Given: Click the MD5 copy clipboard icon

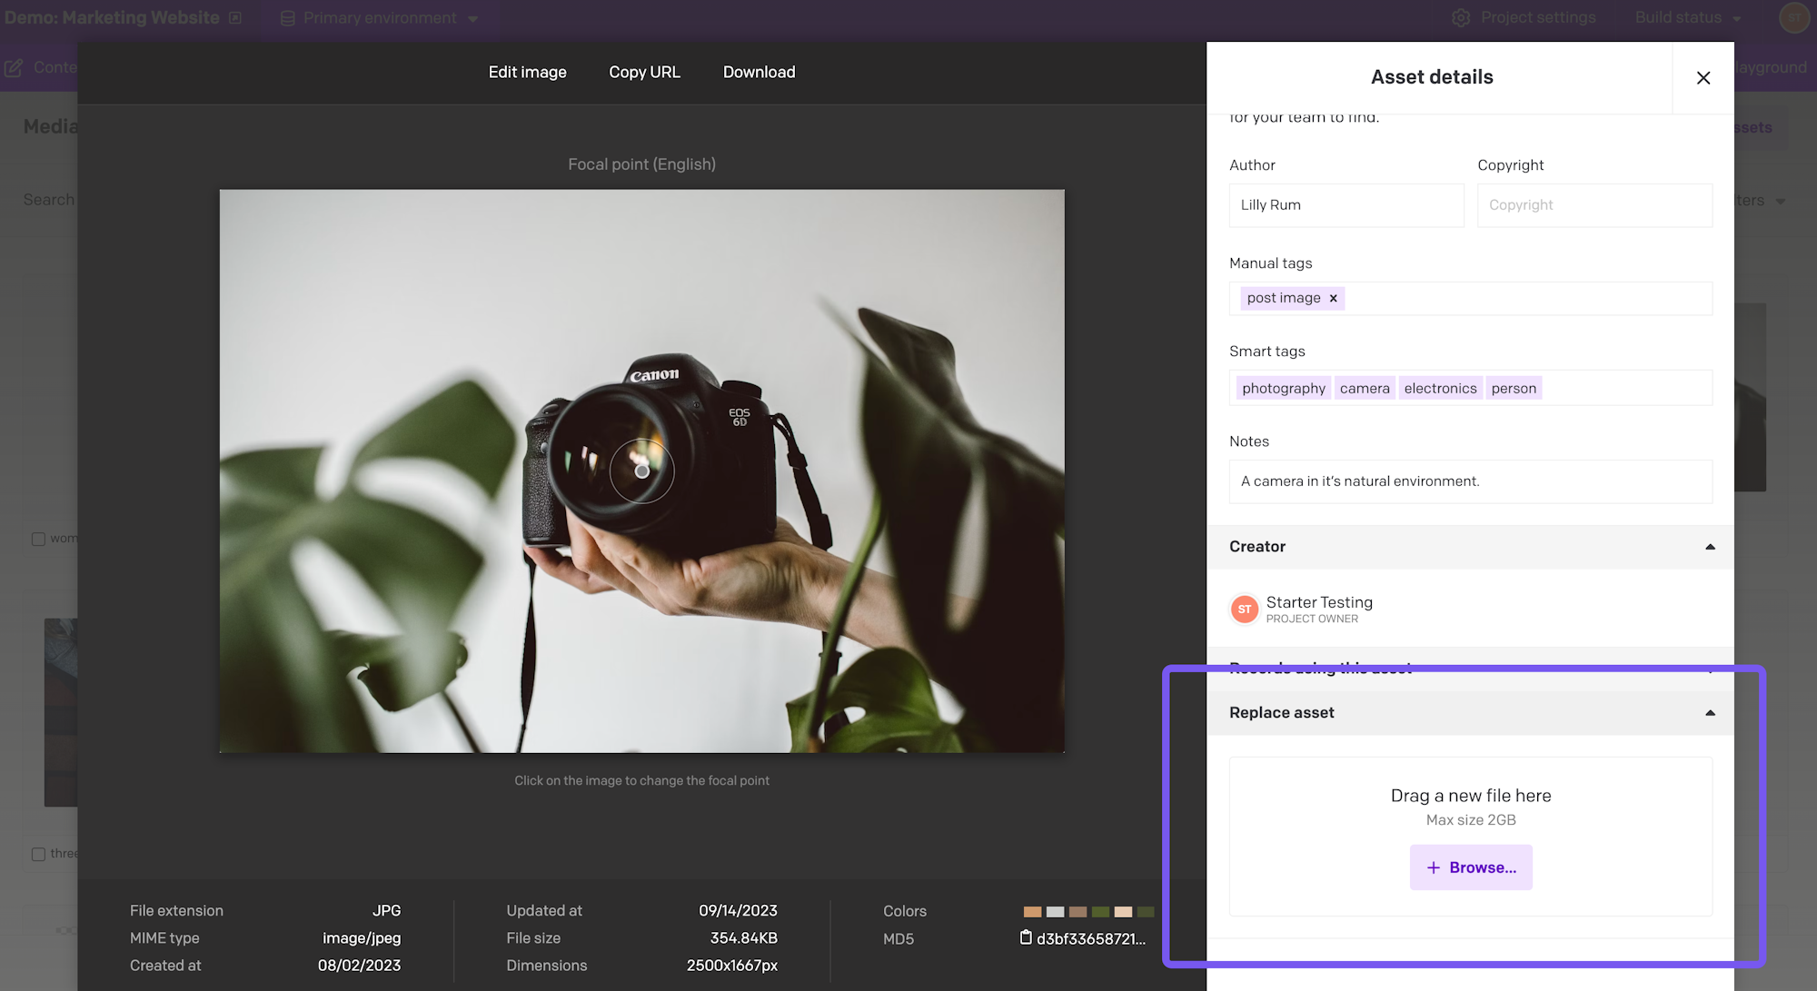Looking at the screenshot, I should pos(1026,937).
